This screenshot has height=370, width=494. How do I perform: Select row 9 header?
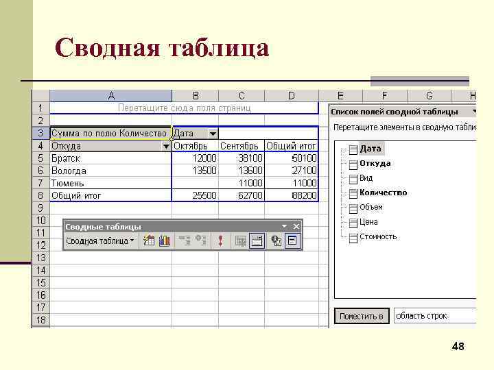(40, 208)
